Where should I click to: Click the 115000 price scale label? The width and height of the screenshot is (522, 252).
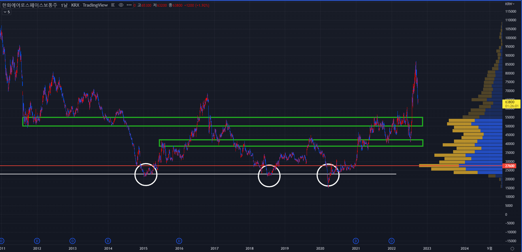510,12
